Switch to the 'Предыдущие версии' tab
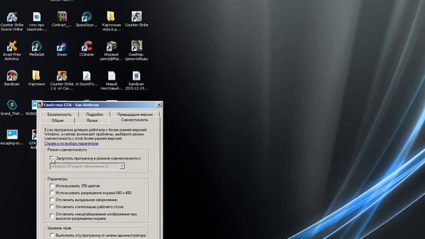 [x=135, y=114]
